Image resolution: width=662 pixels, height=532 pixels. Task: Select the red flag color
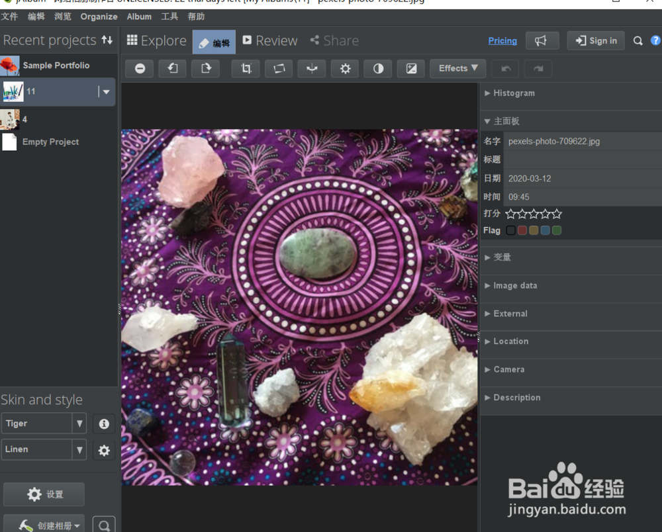(x=522, y=230)
